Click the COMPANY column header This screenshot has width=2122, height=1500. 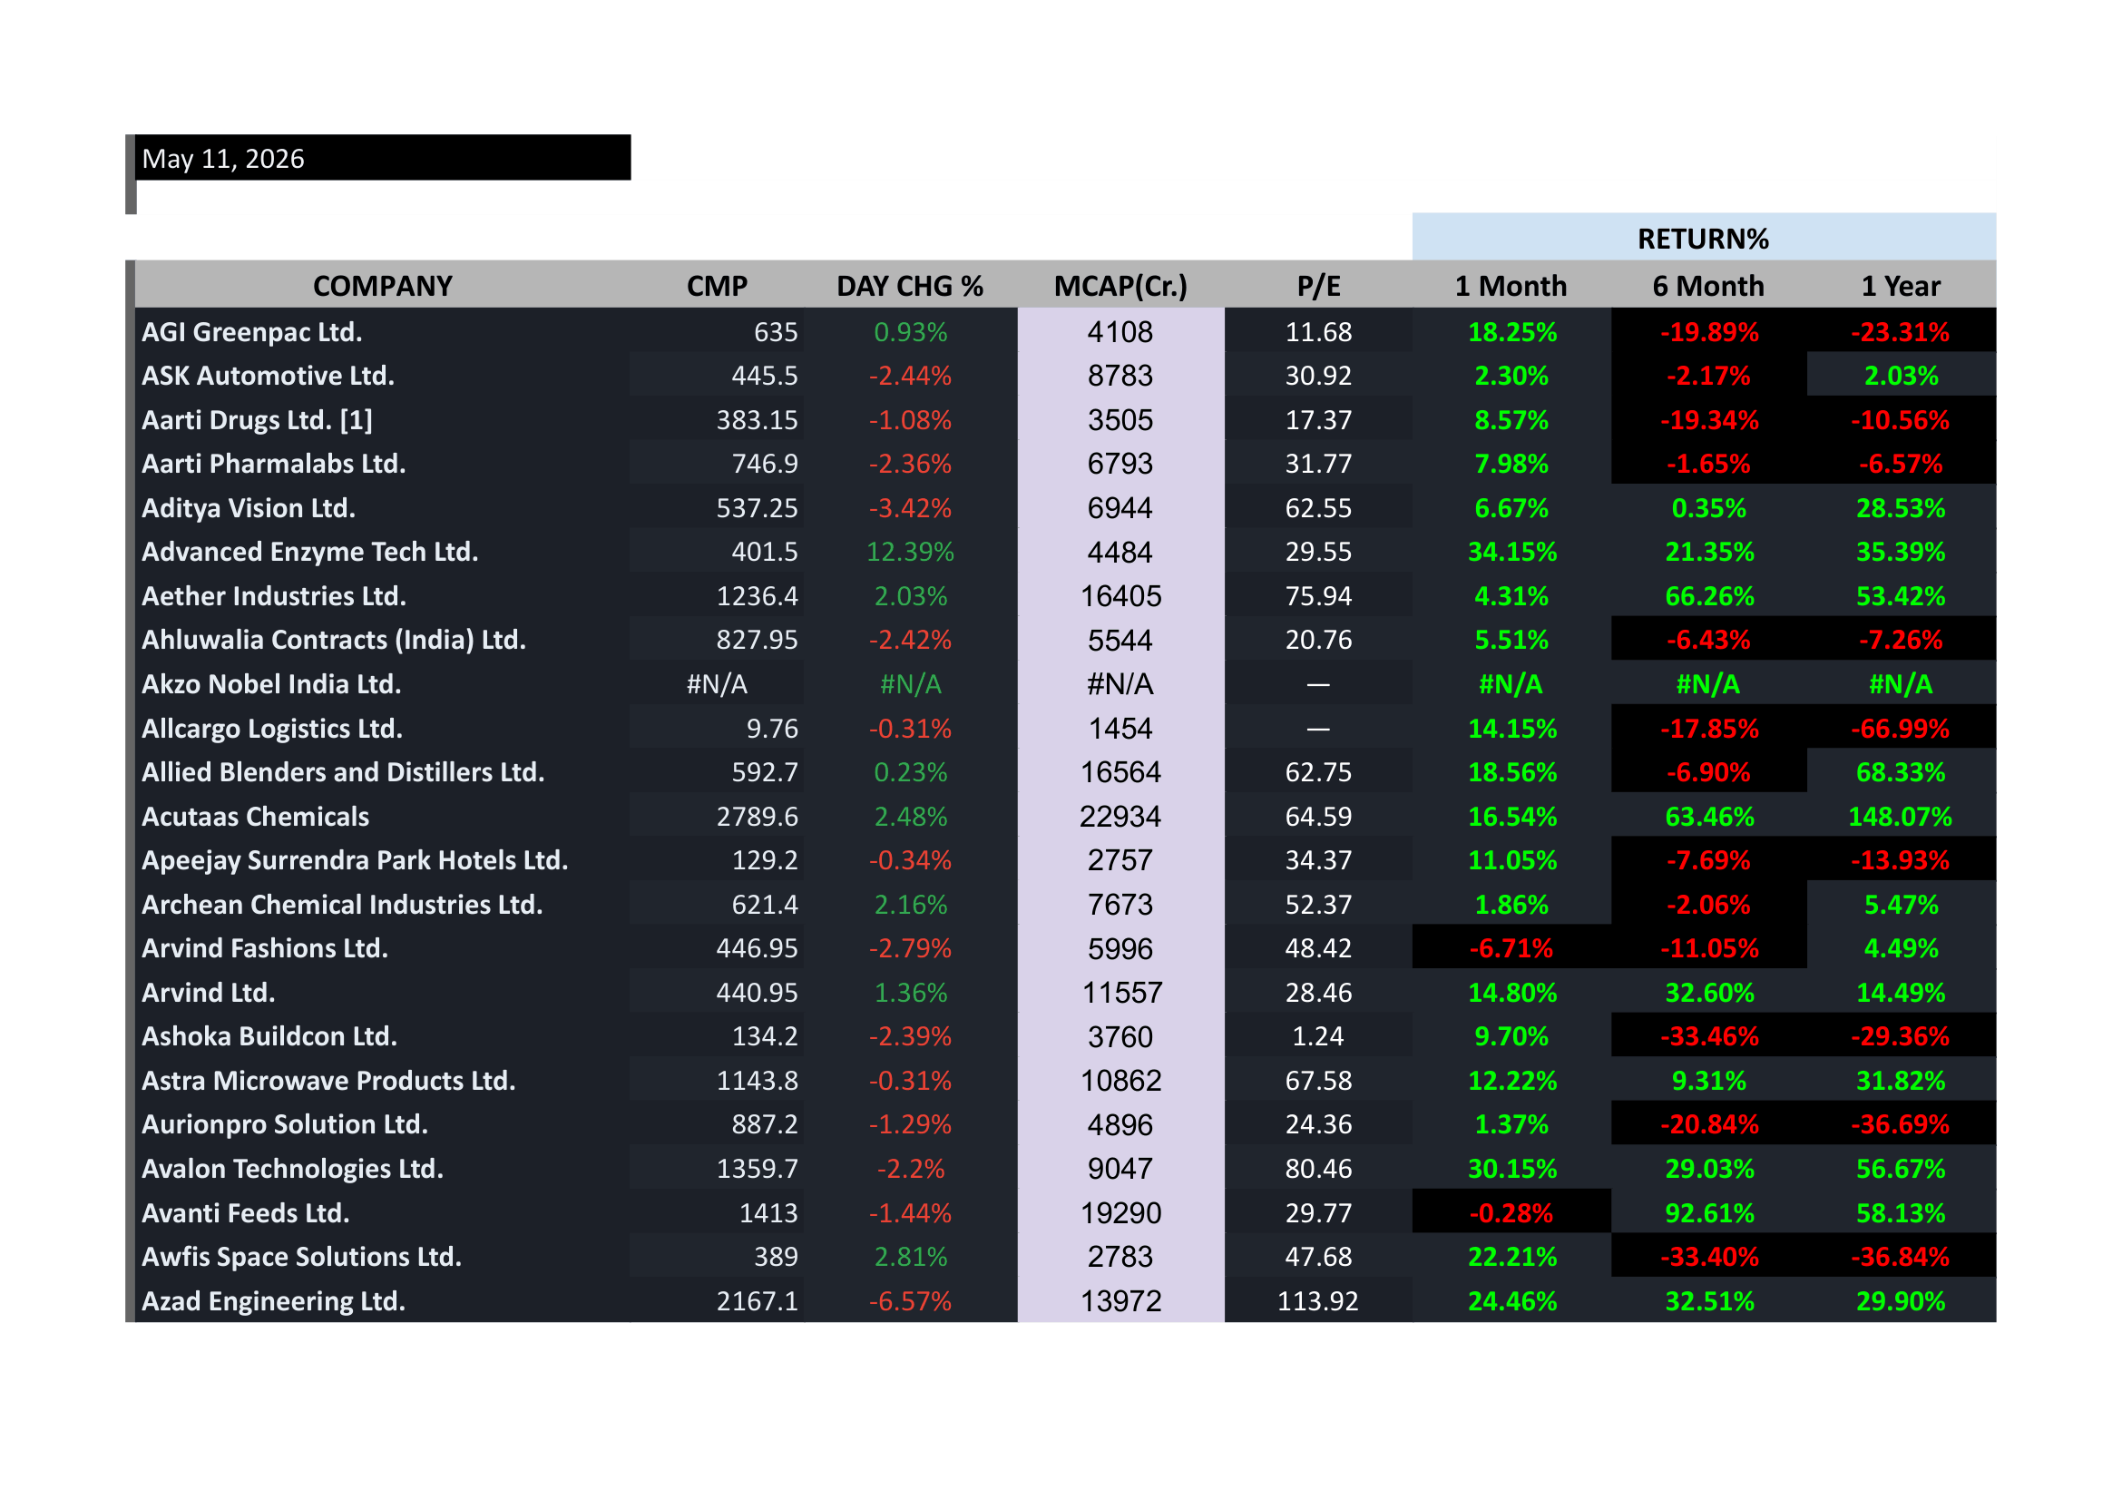(x=383, y=286)
